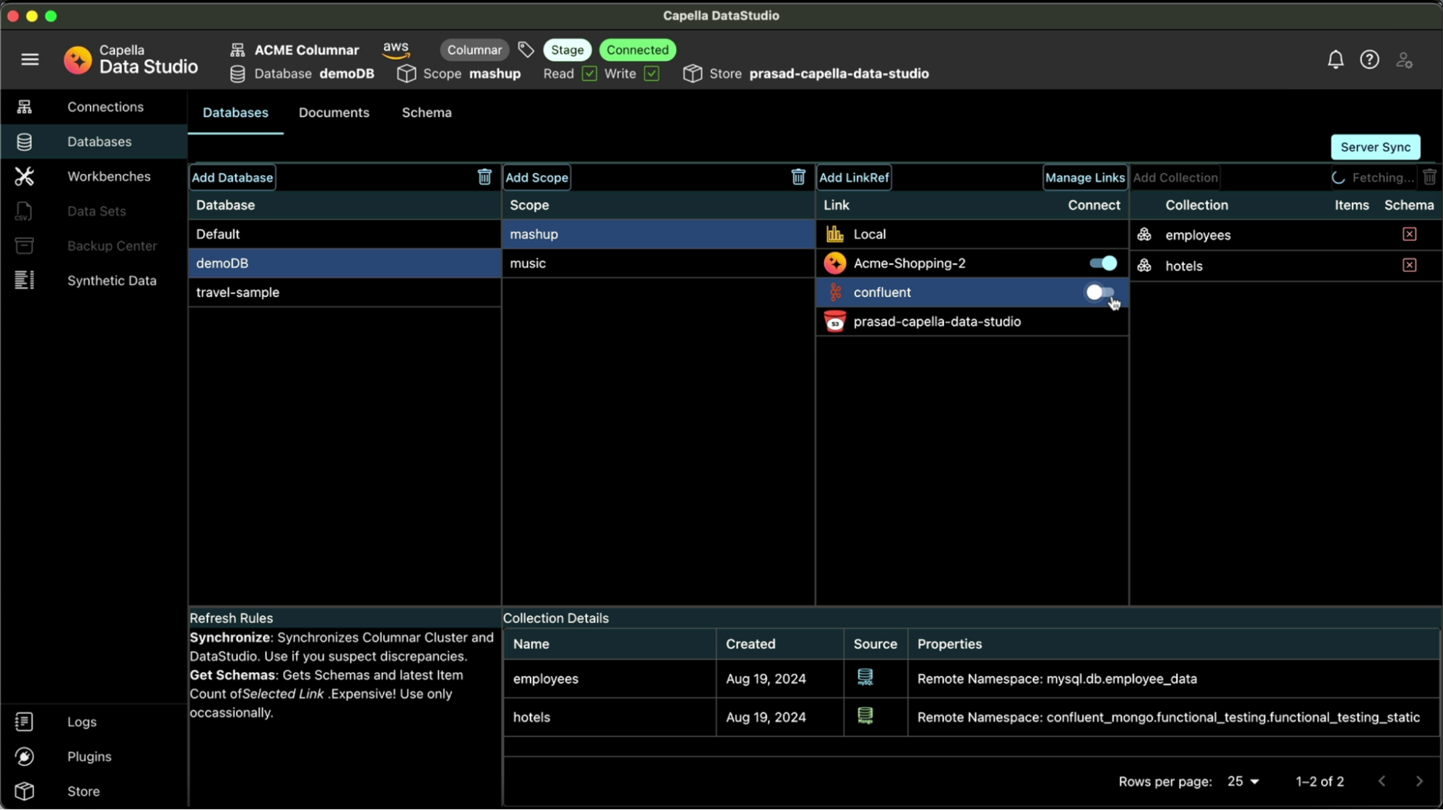Open the rows per page dropdown
Screen dimensions: 1443x810
click(x=1243, y=781)
